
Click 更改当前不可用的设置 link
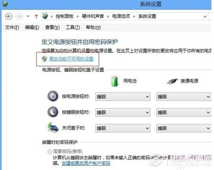click(71, 59)
